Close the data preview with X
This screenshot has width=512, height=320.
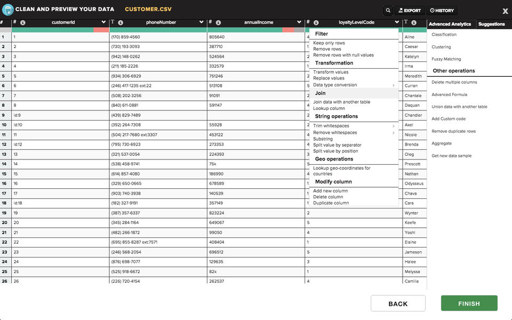[505, 11]
